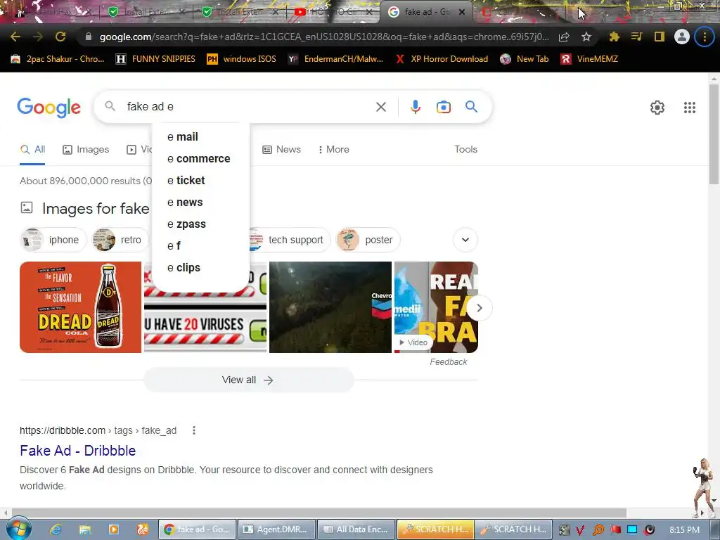Click the Feedback link under images
The height and width of the screenshot is (540, 720).
point(448,362)
